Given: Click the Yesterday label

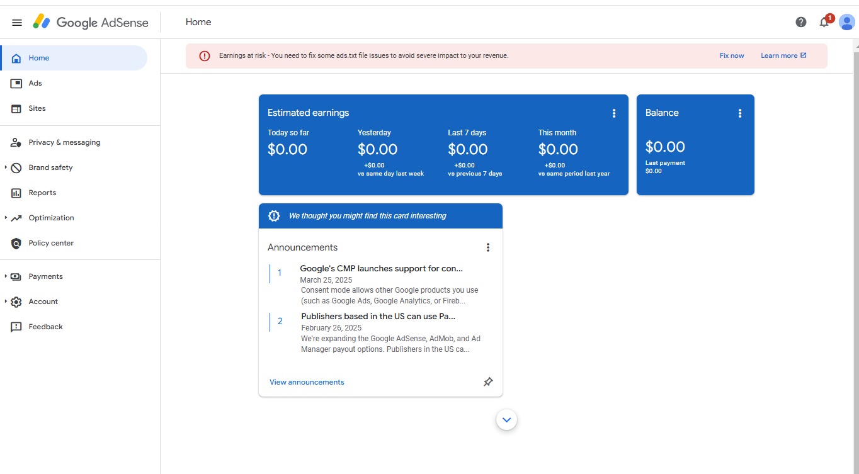Looking at the screenshot, I should click(x=374, y=133).
